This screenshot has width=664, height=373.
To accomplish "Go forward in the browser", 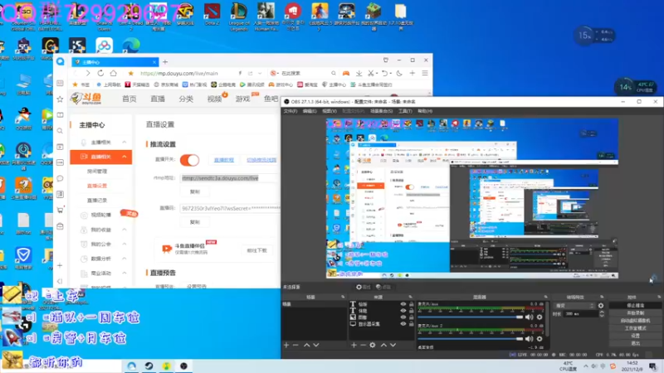I will (88, 73).
